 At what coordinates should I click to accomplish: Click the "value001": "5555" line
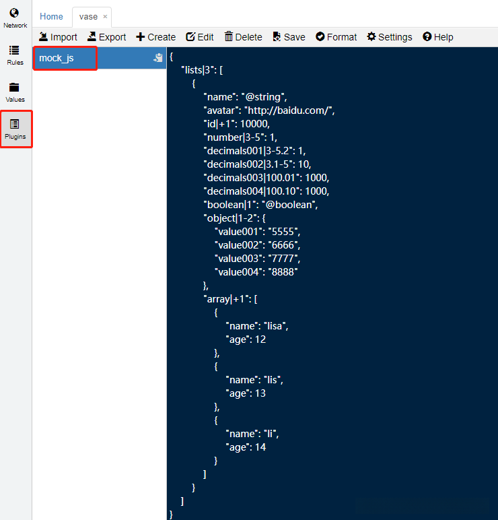pos(258,232)
